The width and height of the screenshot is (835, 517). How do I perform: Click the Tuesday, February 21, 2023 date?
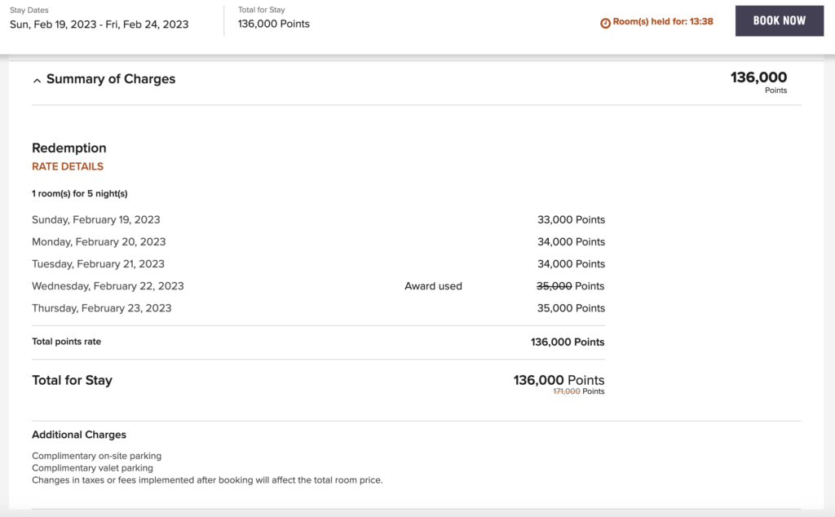[x=98, y=264]
